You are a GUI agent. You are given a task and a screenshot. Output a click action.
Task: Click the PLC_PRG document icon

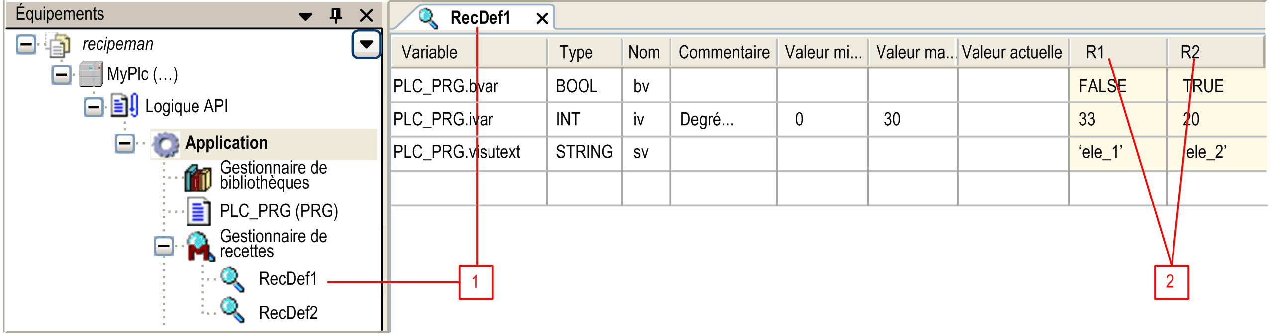198,211
